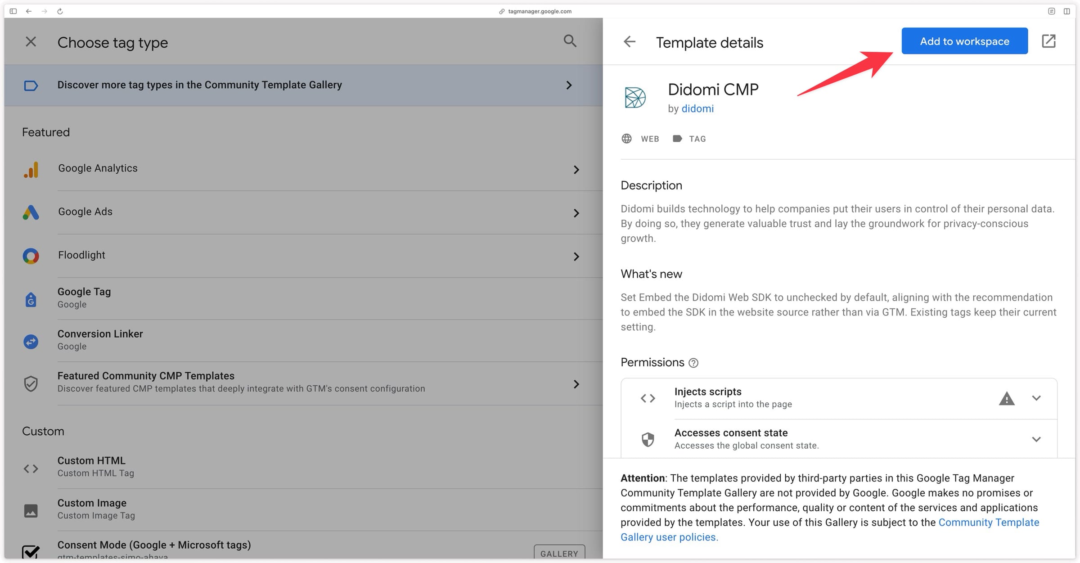Click the browser back arrow
Screen dimensions: 1080x563
(29, 11)
